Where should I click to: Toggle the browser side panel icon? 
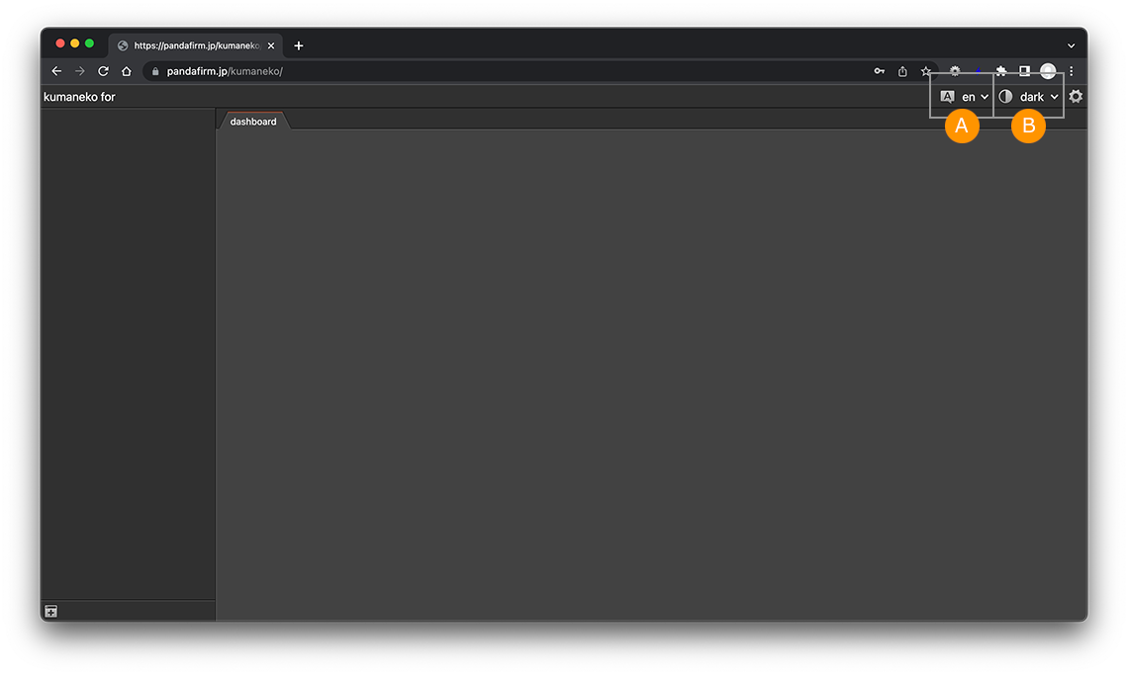coord(1025,71)
